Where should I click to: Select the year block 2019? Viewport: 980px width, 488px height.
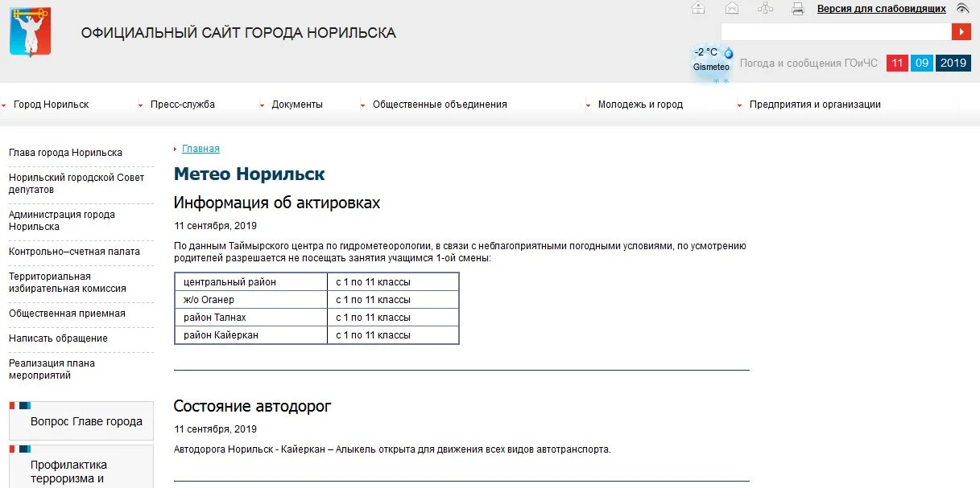(953, 63)
